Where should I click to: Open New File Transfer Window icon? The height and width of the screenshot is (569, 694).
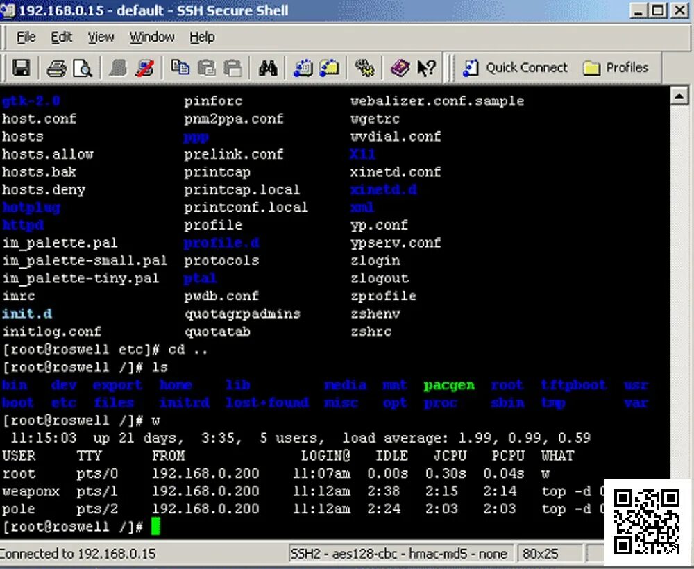(329, 68)
